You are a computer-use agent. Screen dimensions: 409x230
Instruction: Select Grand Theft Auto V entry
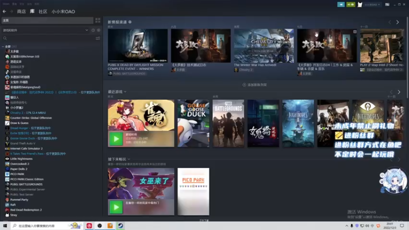[22, 144]
